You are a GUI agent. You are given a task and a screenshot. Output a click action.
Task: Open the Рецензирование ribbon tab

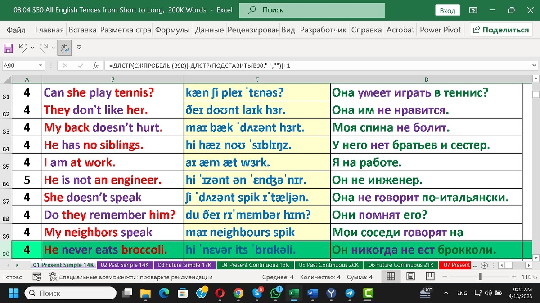(253, 30)
